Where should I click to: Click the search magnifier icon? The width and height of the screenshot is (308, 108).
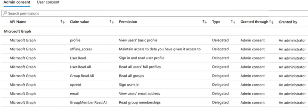point(5,13)
